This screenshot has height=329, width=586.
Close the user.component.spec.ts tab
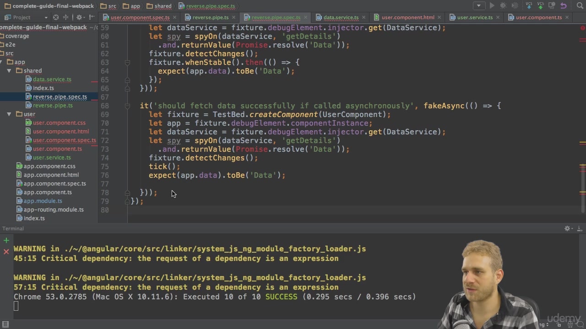click(x=174, y=17)
